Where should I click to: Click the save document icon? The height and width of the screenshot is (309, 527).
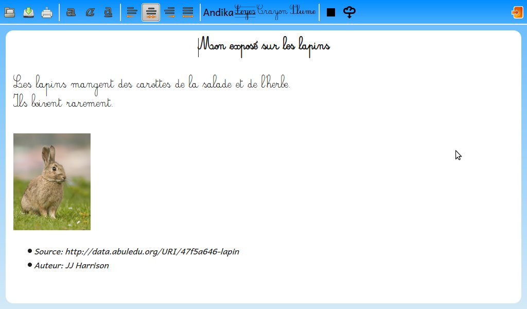[28, 12]
